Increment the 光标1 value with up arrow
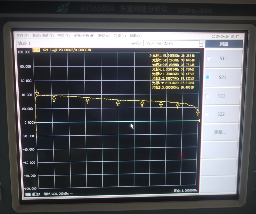This screenshot has width=256, height=214. point(201,42)
